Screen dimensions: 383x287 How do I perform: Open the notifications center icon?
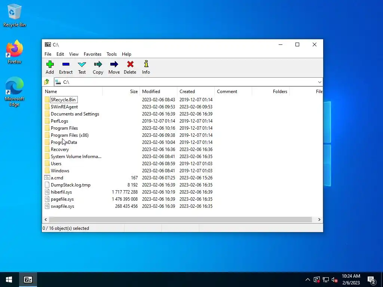pos(371,280)
